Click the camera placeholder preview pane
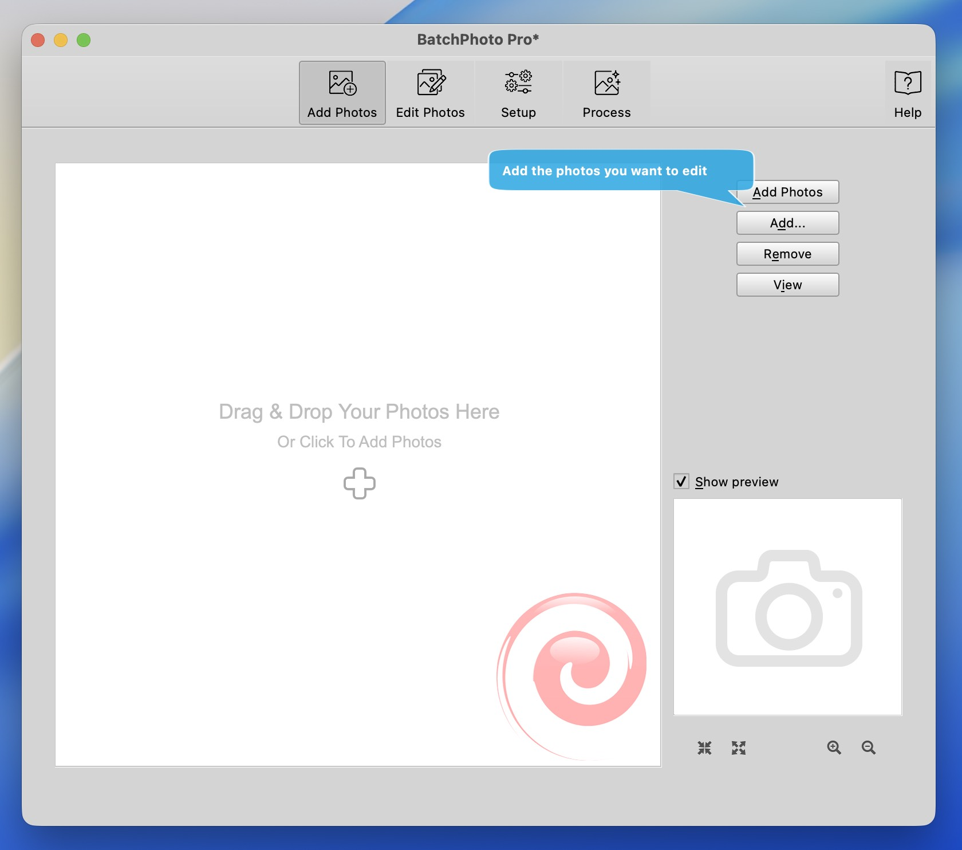The height and width of the screenshot is (850, 962). 787,607
